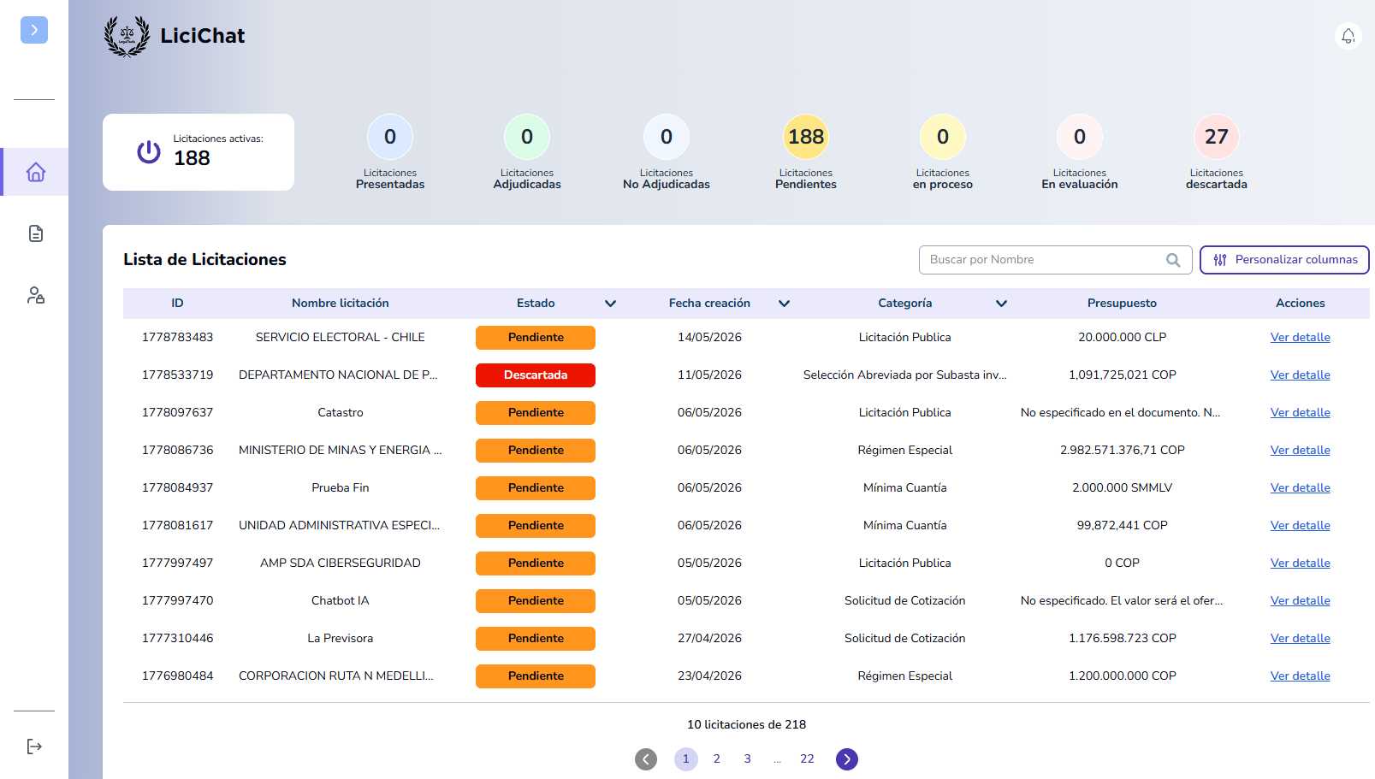
Task: Click the Descartada status badge
Action: pyautogui.click(x=536, y=375)
